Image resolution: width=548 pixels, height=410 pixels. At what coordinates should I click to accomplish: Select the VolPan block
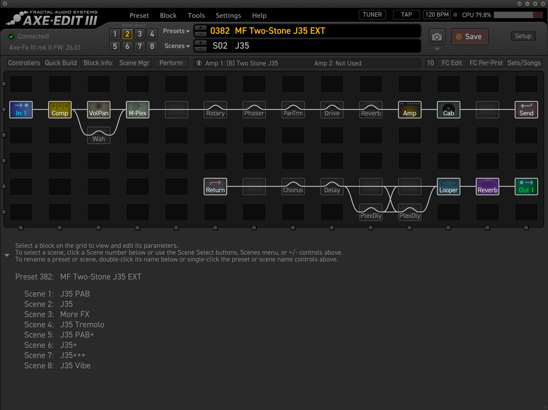click(99, 110)
